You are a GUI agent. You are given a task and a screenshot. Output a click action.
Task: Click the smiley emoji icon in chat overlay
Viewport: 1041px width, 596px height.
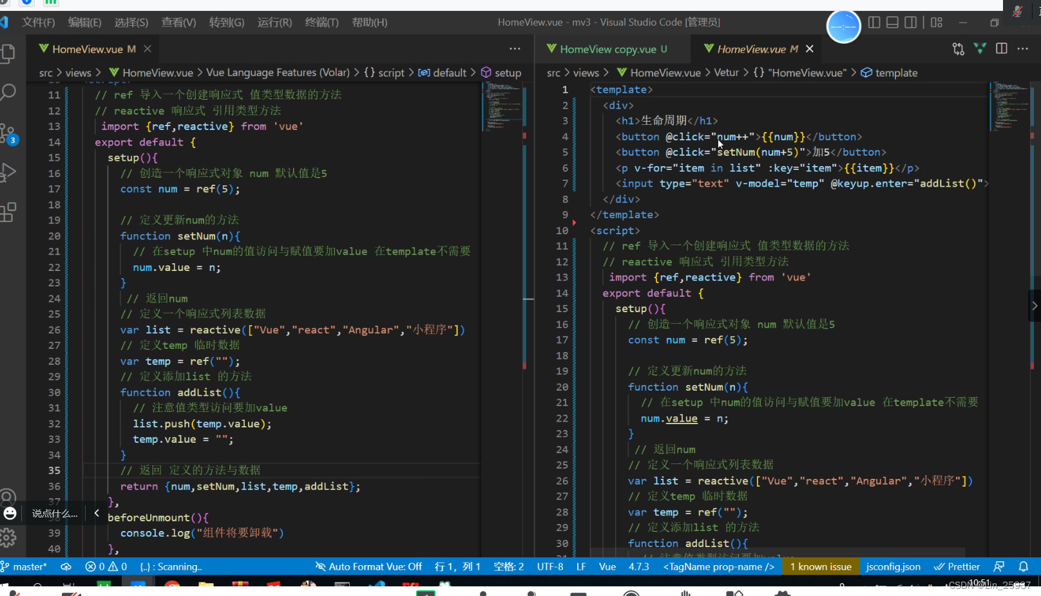pos(10,514)
